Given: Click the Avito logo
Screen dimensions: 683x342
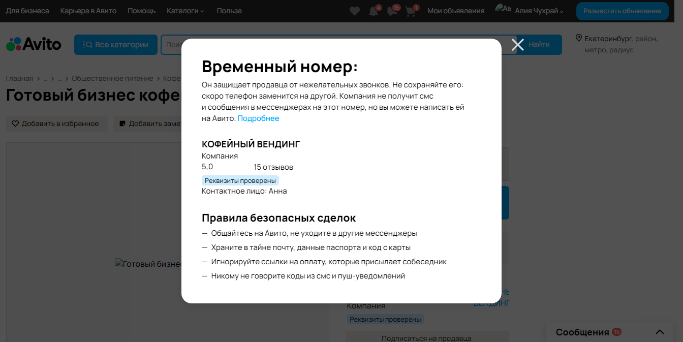Looking at the screenshot, I should click(34, 44).
